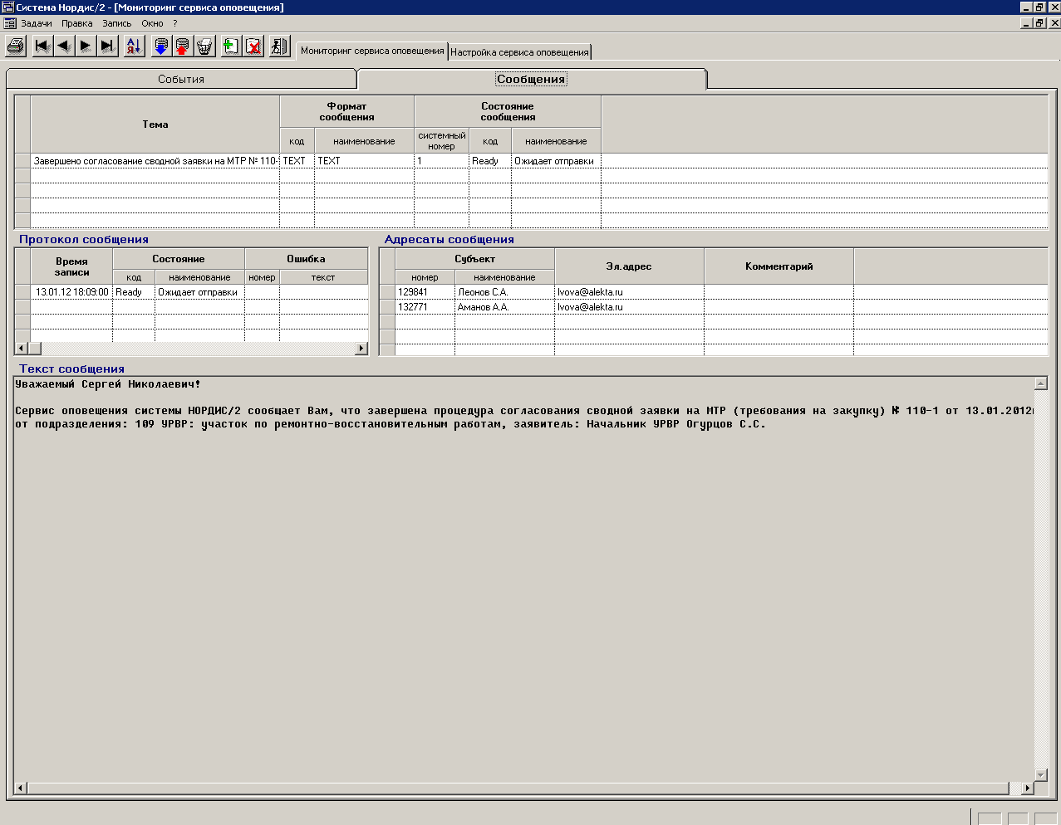
Task: Click the recipient name Аманов А.А.
Action: pos(504,307)
